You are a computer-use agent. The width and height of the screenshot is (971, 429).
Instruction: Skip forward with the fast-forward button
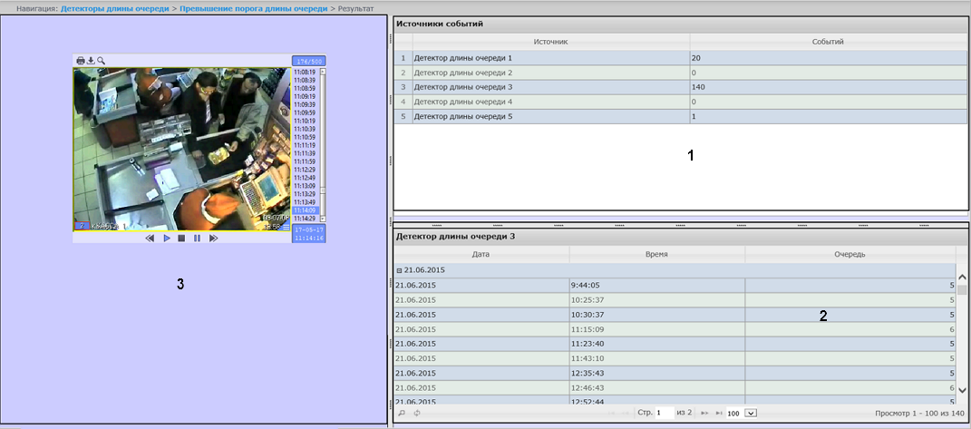point(213,238)
